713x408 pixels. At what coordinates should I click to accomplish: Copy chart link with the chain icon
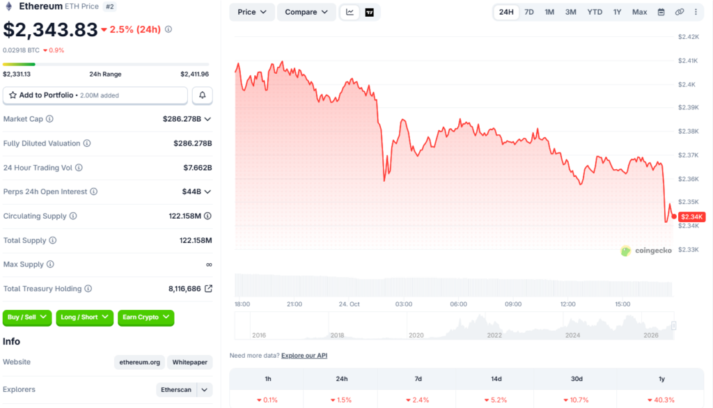(680, 13)
